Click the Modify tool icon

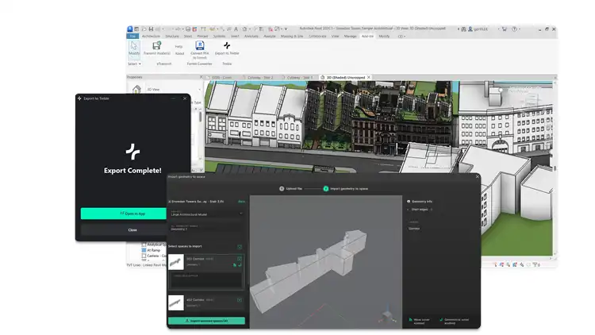tap(133, 47)
